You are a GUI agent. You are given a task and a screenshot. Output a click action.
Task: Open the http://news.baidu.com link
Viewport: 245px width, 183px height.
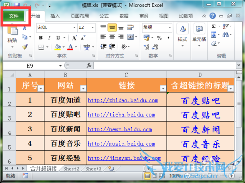point(120,129)
